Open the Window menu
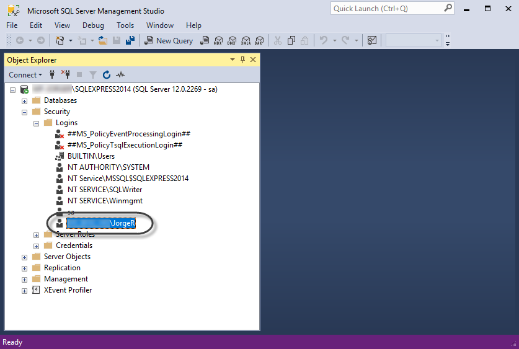Viewport: 519px width, 349px height. point(160,25)
